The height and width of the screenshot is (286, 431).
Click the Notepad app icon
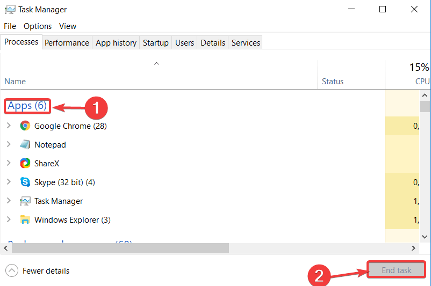pyautogui.click(x=25, y=144)
